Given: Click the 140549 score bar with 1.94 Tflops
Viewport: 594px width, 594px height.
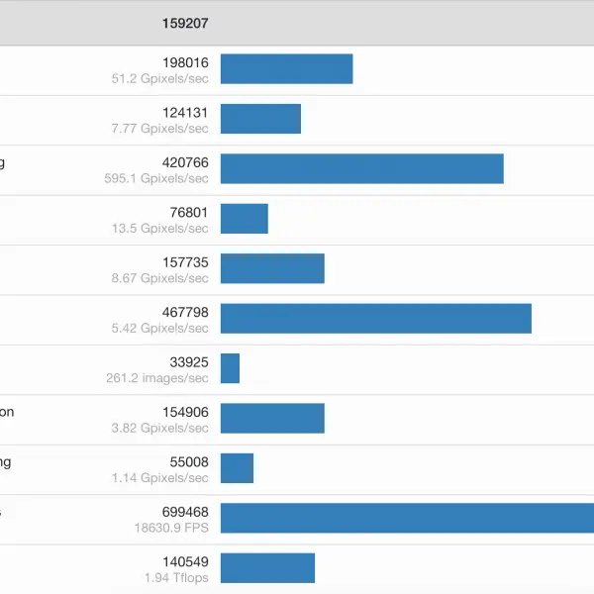Looking at the screenshot, I should click(268, 568).
